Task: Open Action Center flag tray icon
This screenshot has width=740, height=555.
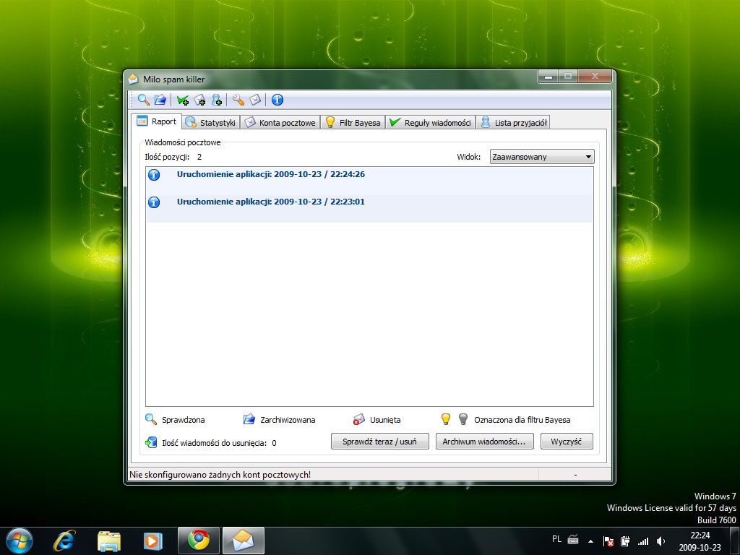Action: (608, 541)
